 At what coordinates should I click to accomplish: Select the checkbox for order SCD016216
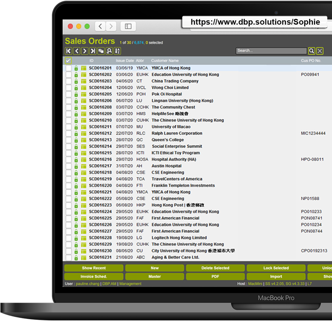(69, 160)
